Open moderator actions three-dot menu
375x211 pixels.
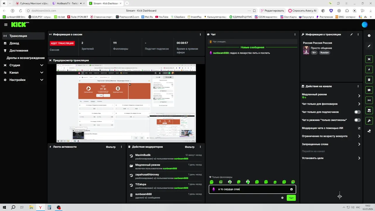click(200, 147)
